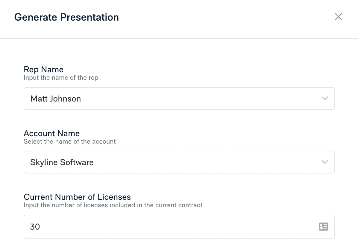The image size is (358, 252).
Task: Click the Rep Name field label
Action: (44, 70)
